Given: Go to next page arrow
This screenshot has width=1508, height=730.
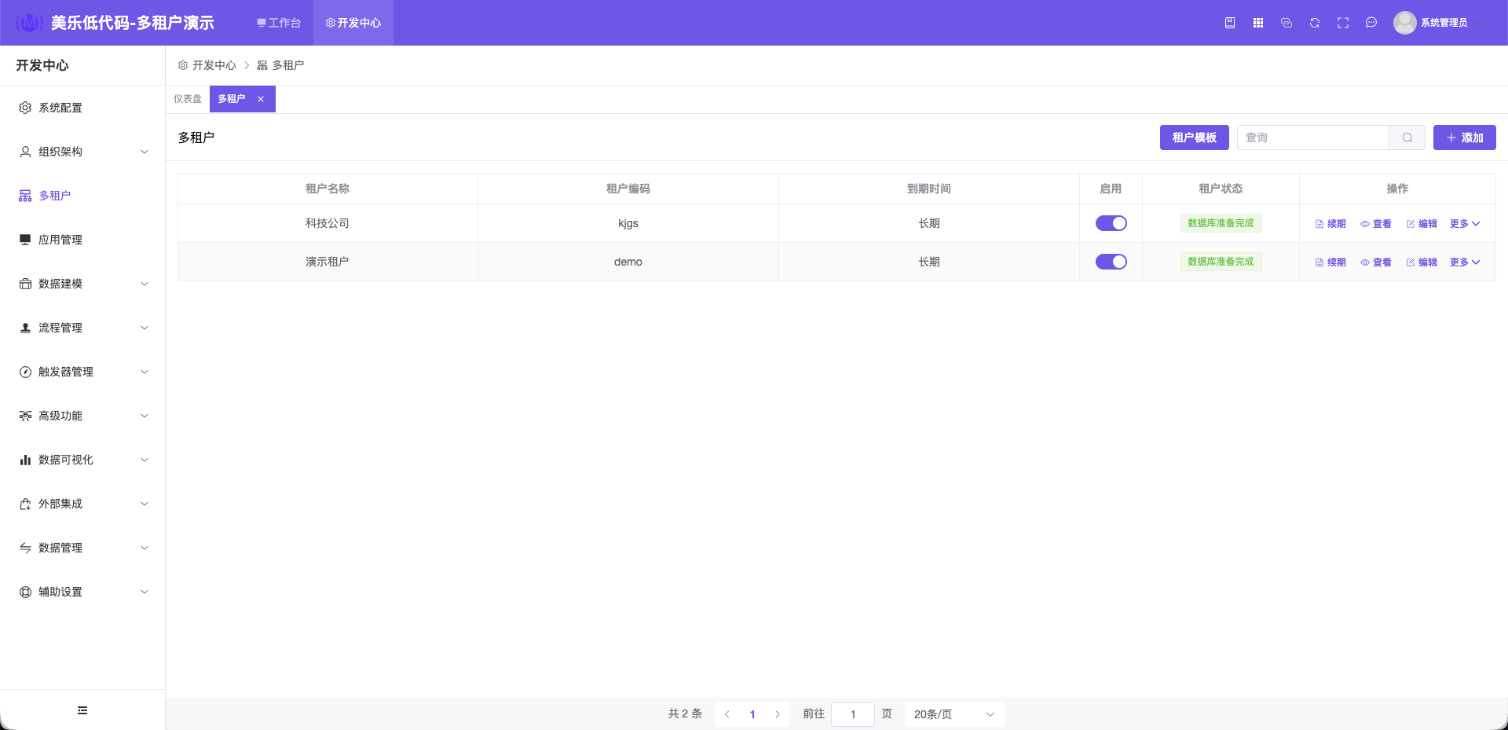Looking at the screenshot, I should (x=778, y=714).
